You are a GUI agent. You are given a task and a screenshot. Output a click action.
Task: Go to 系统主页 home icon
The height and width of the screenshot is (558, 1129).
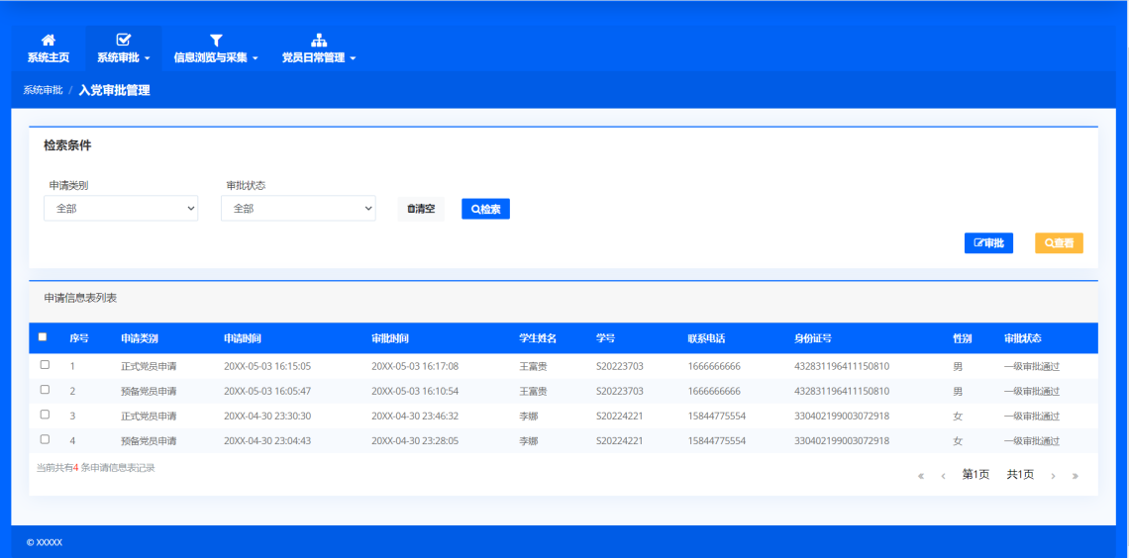tap(49, 41)
